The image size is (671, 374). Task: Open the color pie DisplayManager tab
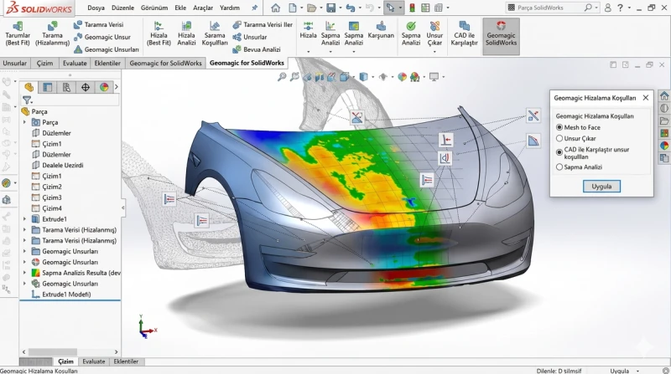click(104, 87)
